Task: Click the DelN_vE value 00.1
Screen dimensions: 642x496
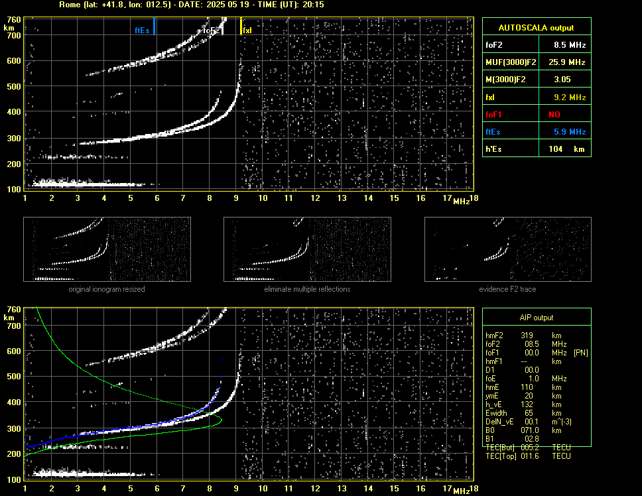Action: point(532,422)
